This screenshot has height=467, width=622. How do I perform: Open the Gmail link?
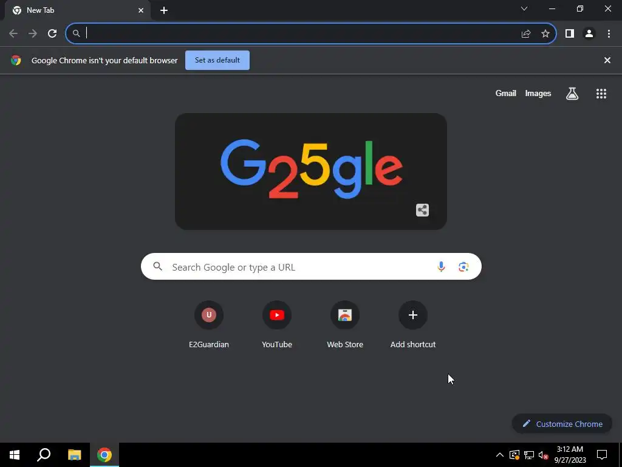tap(506, 93)
